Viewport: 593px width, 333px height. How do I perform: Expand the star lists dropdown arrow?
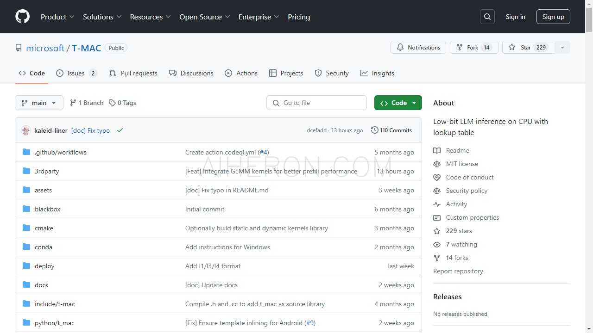click(562, 47)
